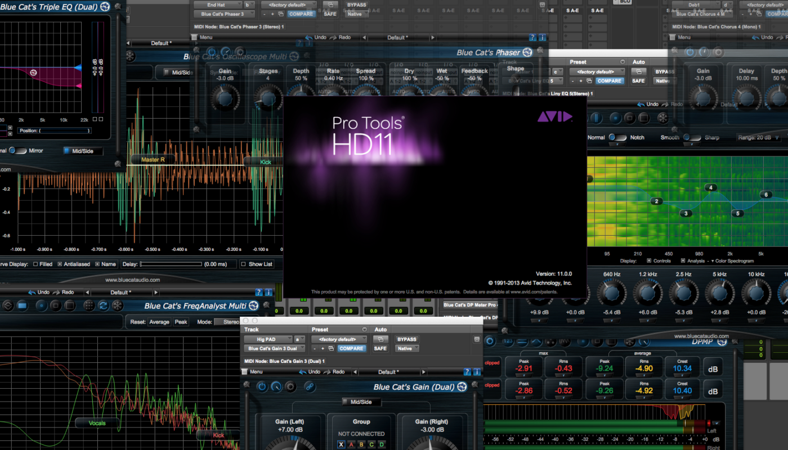Image resolution: width=788 pixels, height=450 pixels.
Task: Click Peak reset button in FreqAnalyst Multi
Action: tap(181, 322)
